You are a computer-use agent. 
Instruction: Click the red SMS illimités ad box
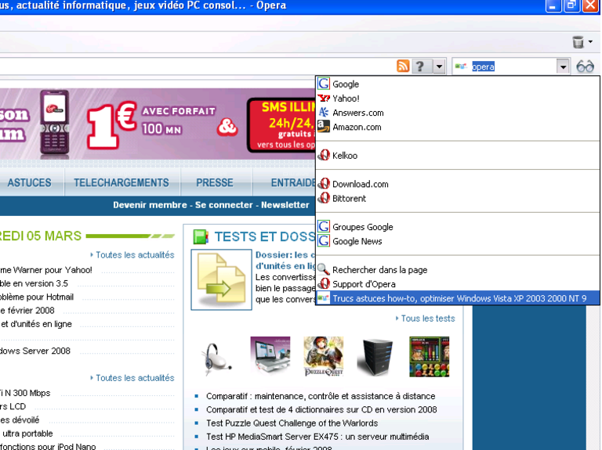tap(281, 125)
